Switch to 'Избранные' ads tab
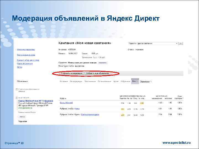Screen dimensions: 199x149 pos(125,81)
